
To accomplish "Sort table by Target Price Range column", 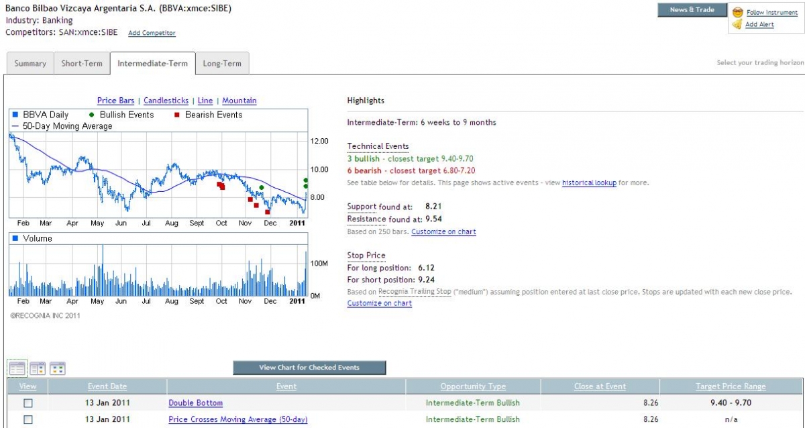I will pyautogui.click(x=731, y=386).
